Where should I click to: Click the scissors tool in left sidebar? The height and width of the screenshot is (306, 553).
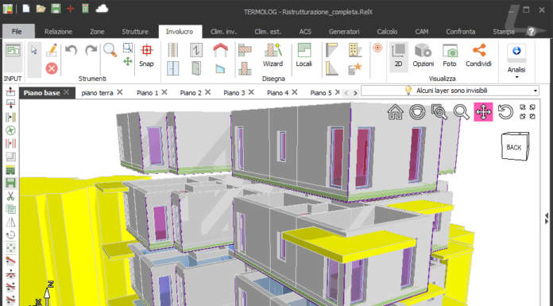10,196
